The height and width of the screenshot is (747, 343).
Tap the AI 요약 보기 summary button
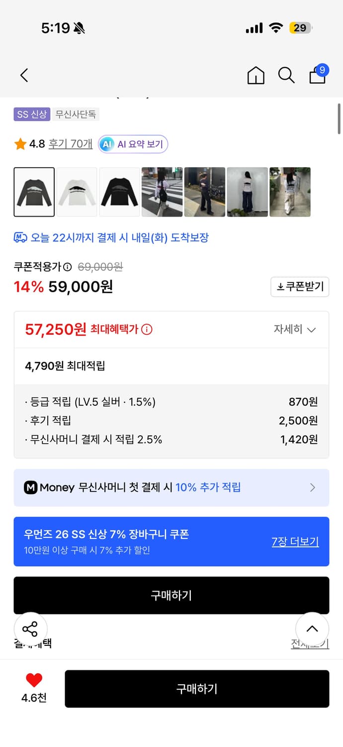tap(133, 144)
